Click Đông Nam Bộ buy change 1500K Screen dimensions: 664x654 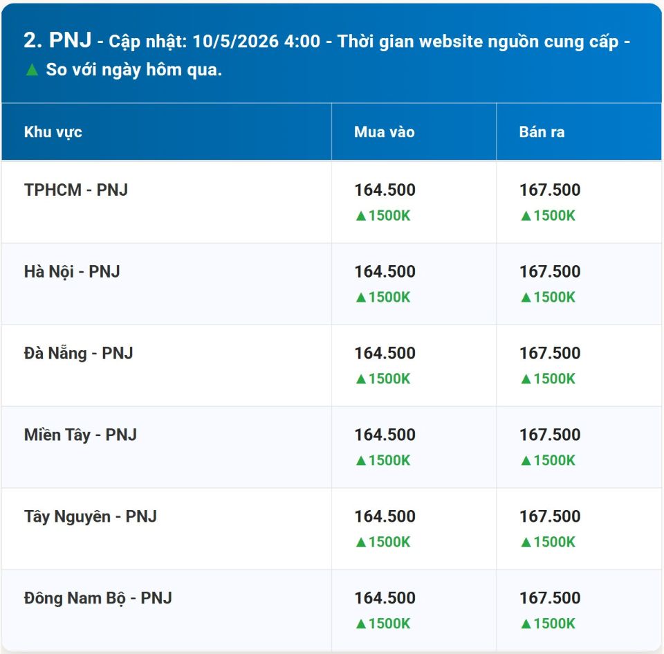[x=382, y=624]
